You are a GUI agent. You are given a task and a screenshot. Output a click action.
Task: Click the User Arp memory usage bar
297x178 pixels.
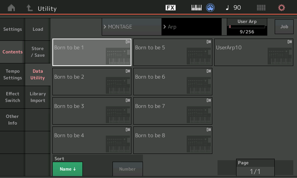click(x=247, y=27)
